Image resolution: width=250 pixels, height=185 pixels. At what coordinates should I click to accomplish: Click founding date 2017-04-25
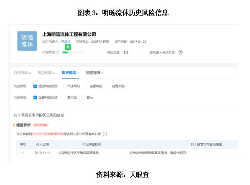[138, 42]
